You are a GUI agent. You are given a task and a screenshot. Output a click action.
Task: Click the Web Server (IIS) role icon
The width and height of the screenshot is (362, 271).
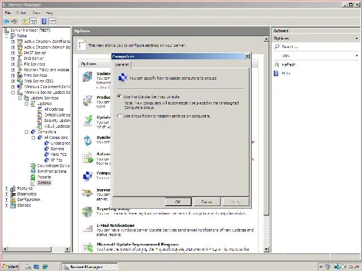(20, 81)
